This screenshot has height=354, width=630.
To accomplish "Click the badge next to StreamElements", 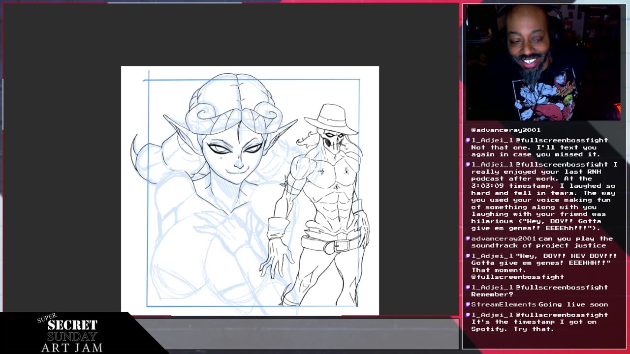I will [468, 304].
